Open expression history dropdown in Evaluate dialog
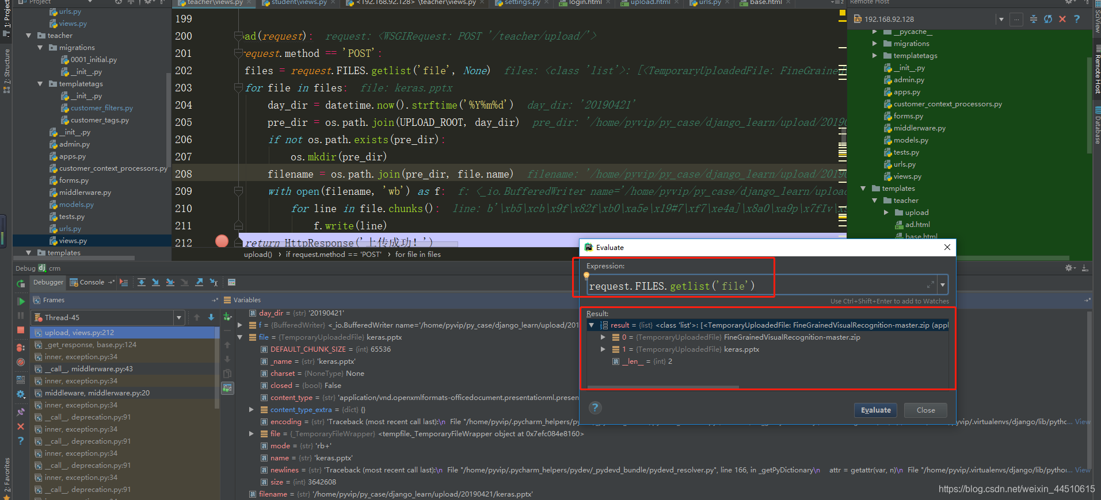 (x=943, y=285)
